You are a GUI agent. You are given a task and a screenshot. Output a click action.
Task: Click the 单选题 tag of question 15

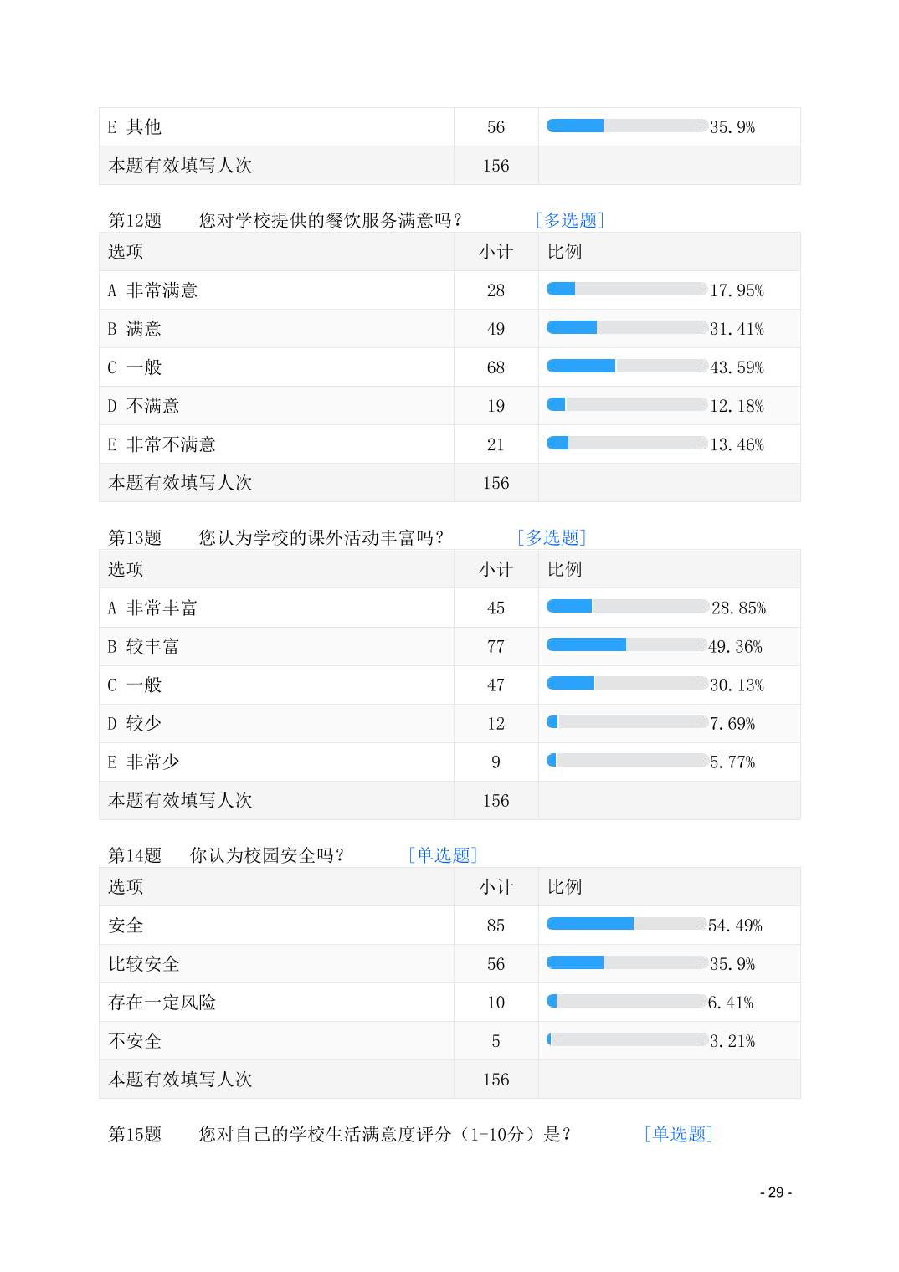[678, 1134]
